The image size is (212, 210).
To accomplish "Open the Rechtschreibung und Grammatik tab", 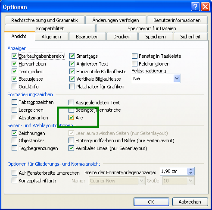I will 45,20.
